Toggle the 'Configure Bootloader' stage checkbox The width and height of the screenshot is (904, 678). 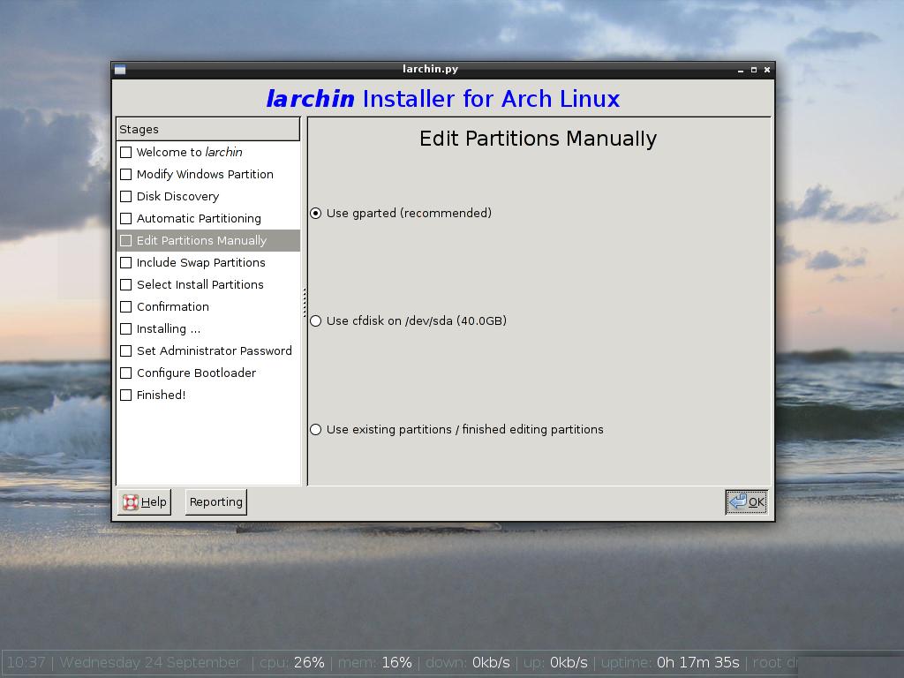[125, 373]
